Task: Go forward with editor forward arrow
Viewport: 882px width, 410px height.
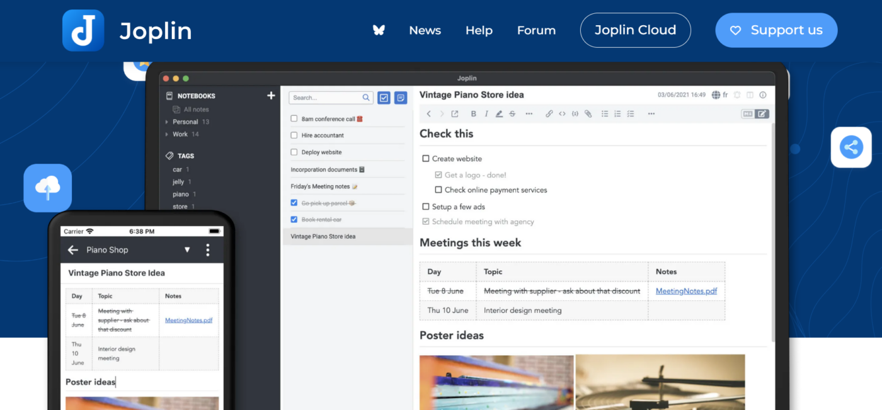Action: click(x=442, y=114)
